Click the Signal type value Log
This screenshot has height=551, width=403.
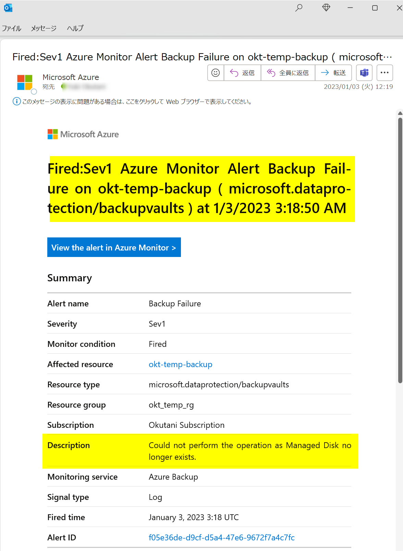156,497
